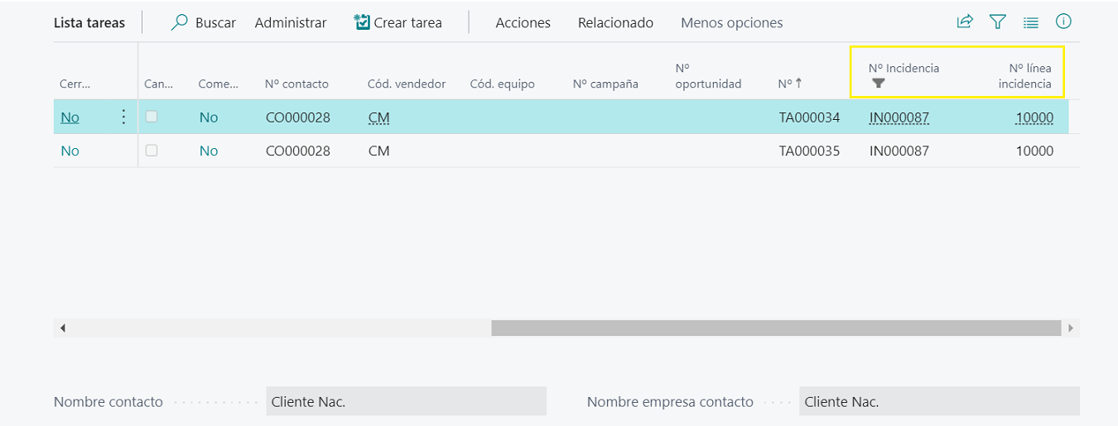Expand the Relacionado menu
The height and width of the screenshot is (426, 1118).
(615, 22)
